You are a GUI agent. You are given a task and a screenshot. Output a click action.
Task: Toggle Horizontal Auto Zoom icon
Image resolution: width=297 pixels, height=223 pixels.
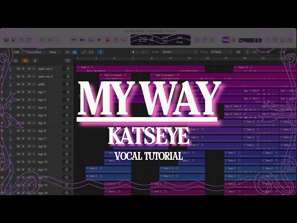255,52
